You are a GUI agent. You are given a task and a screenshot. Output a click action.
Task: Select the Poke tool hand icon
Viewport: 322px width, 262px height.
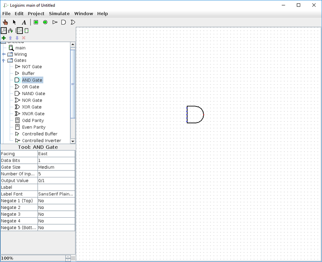pyautogui.click(x=5, y=22)
